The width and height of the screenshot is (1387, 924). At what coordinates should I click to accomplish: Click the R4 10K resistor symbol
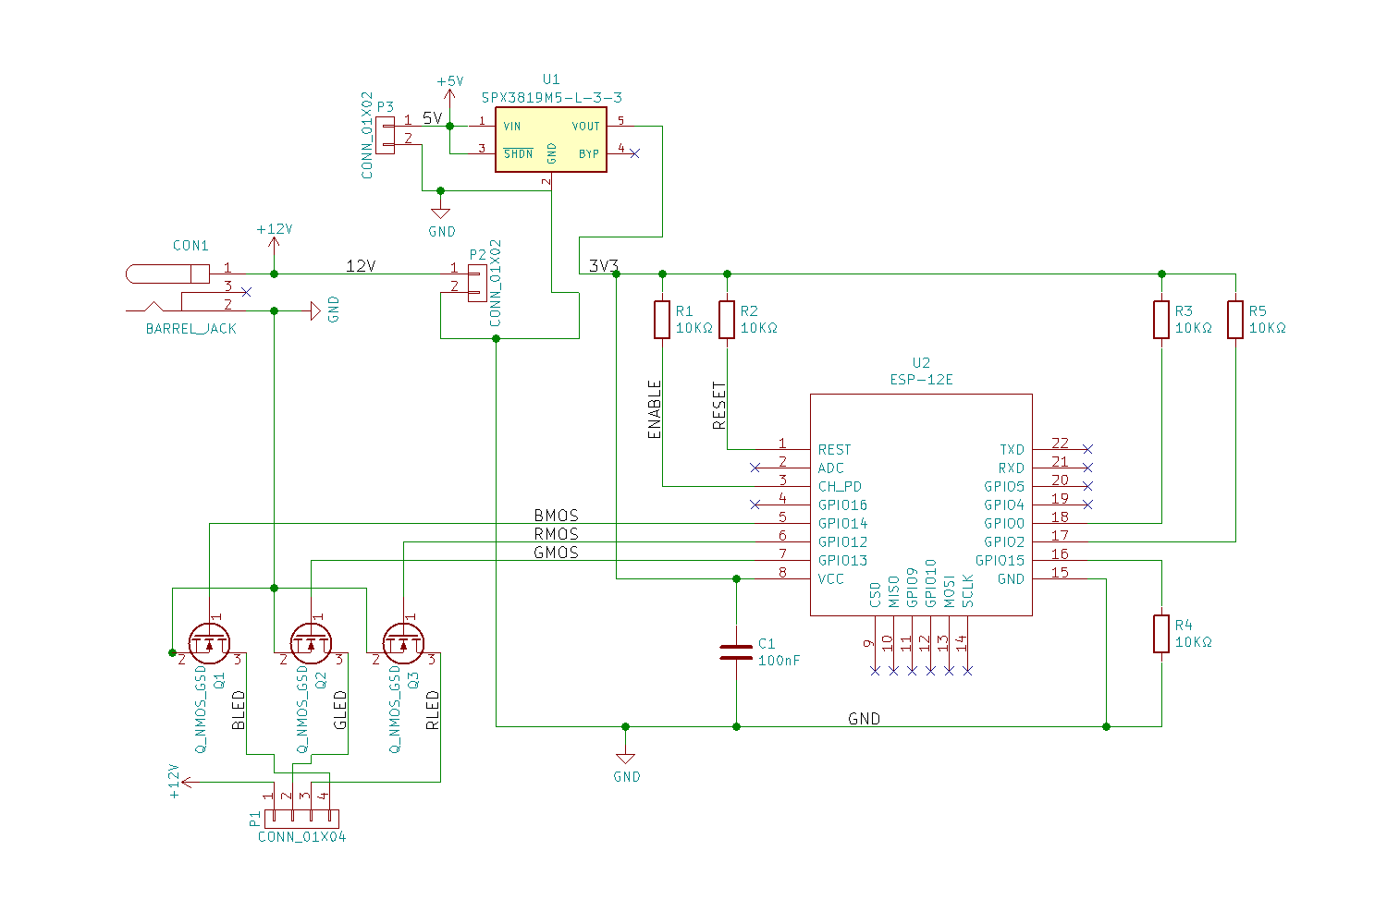1160,633
